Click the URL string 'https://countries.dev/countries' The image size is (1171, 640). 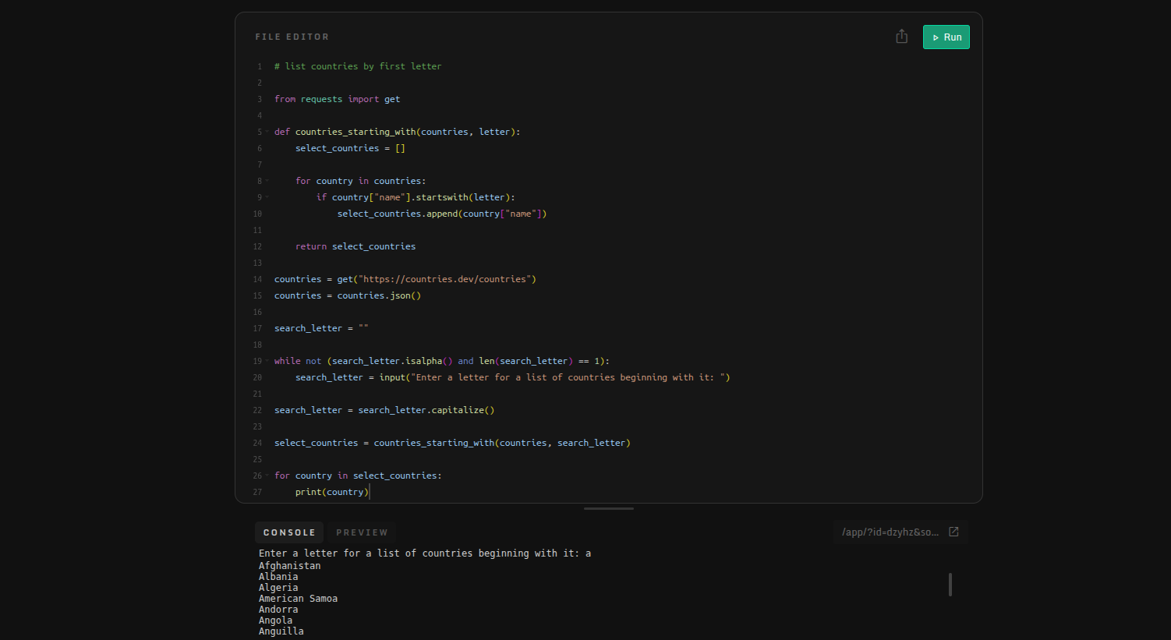click(x=444, y=279)
